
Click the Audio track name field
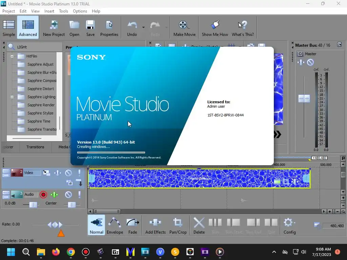tap(31, 194)
